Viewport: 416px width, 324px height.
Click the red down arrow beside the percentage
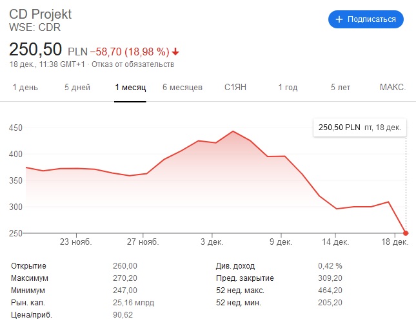(x=175, y=52)
